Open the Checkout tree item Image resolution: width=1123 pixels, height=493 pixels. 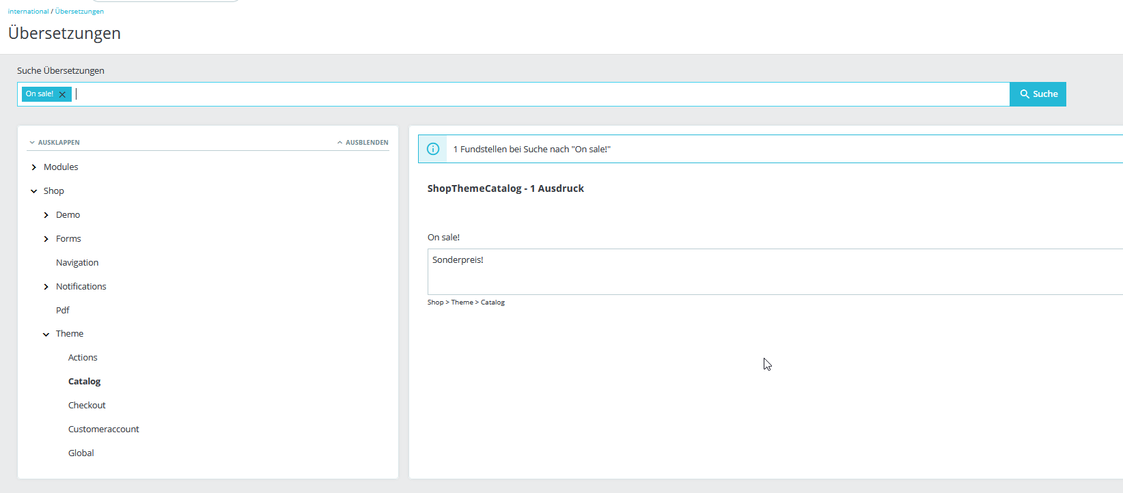point(87,406)
